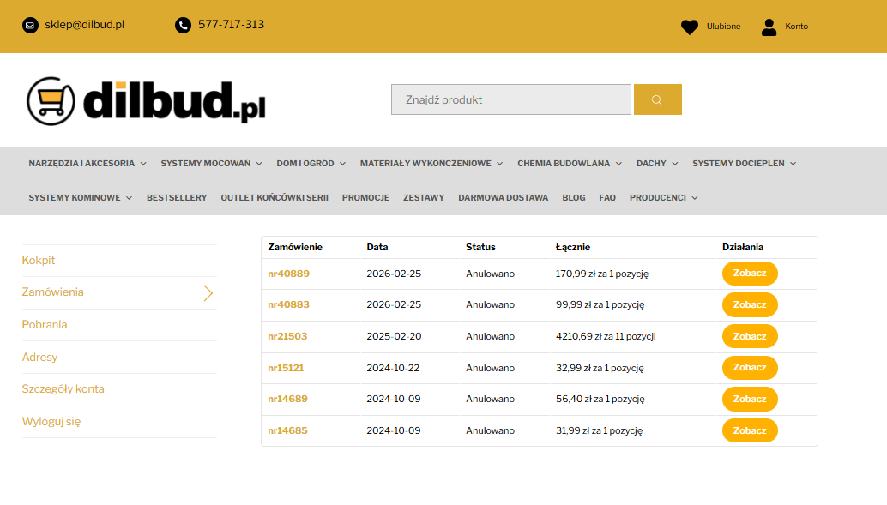The width and height of the screenshot is (887, 505).
Task: Open favorites via the heart icon
Action: coord(690,27)
